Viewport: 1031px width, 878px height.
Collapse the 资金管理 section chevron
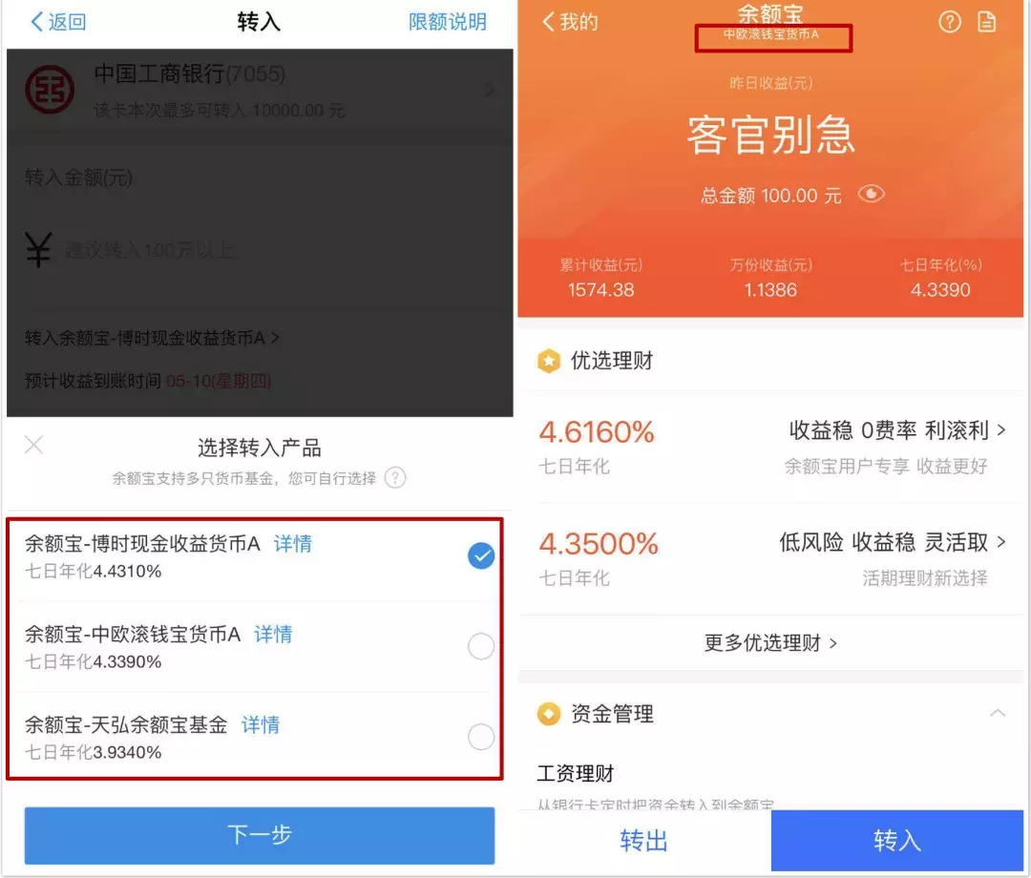(x=998, y=713)
